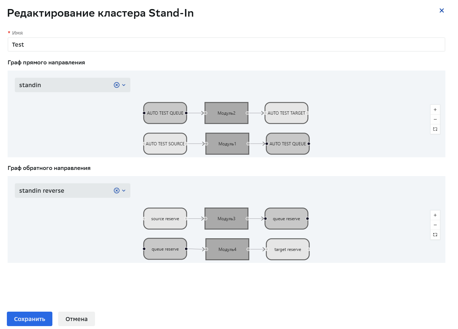Image resolution: width=458 pixels, height=329 pixels.
Task: Select the Модуль4 node
Action: point(227,249)
